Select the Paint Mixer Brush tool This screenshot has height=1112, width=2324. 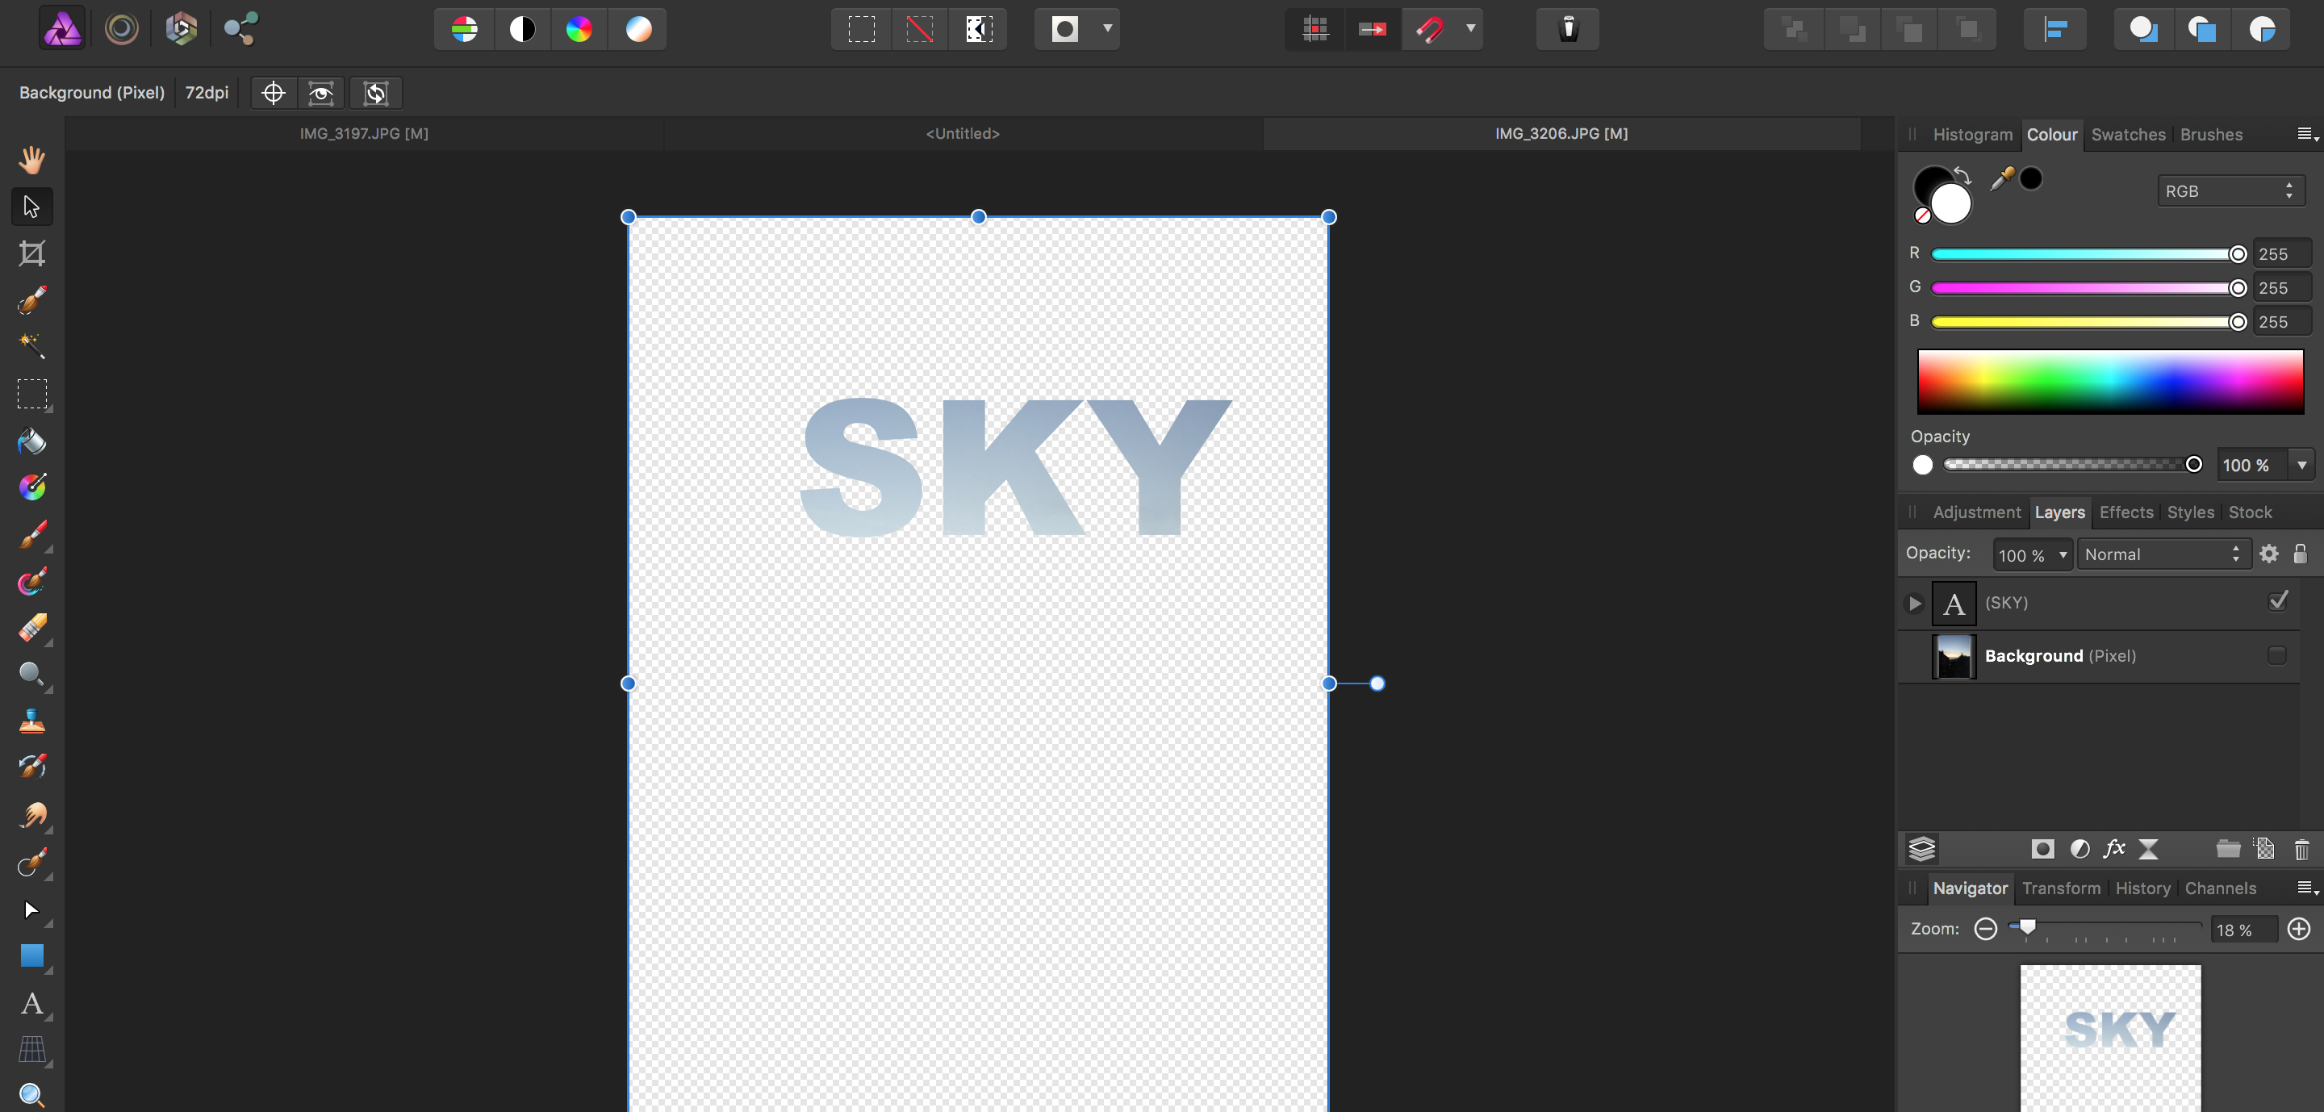click(31, 582)
